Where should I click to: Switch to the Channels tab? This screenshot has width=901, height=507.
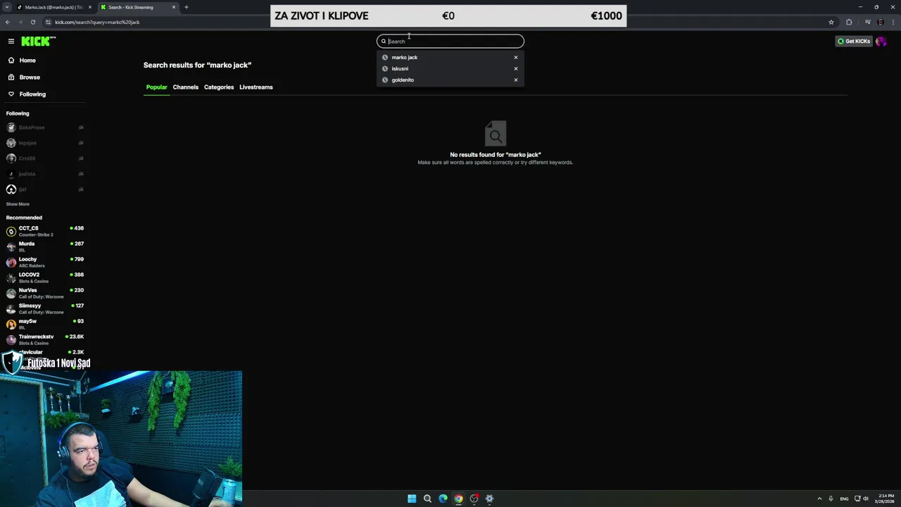point(186,87)
